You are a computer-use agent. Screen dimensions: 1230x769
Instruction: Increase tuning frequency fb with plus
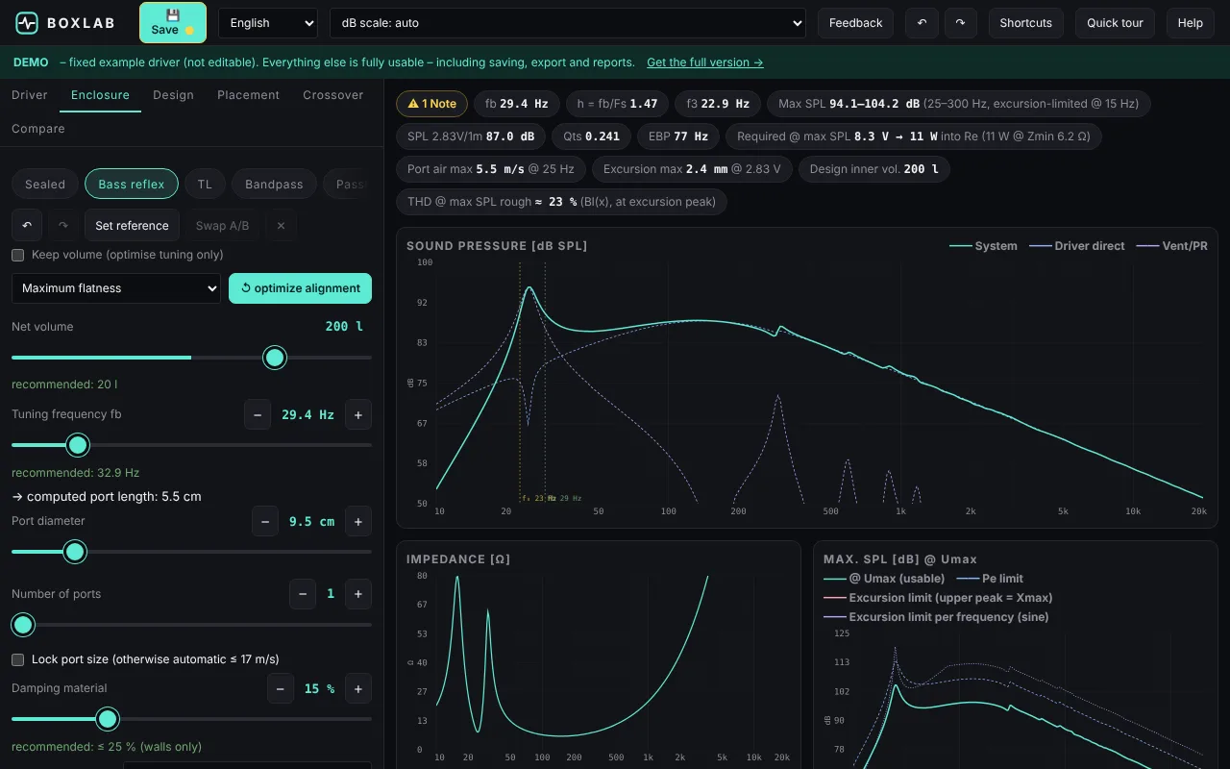[x=358, y=415]
